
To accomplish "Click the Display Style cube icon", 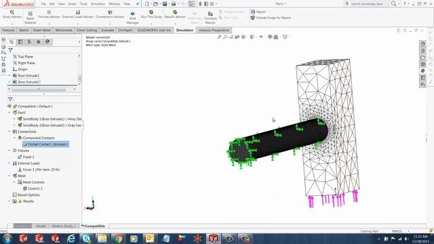I will pos(252,37).
